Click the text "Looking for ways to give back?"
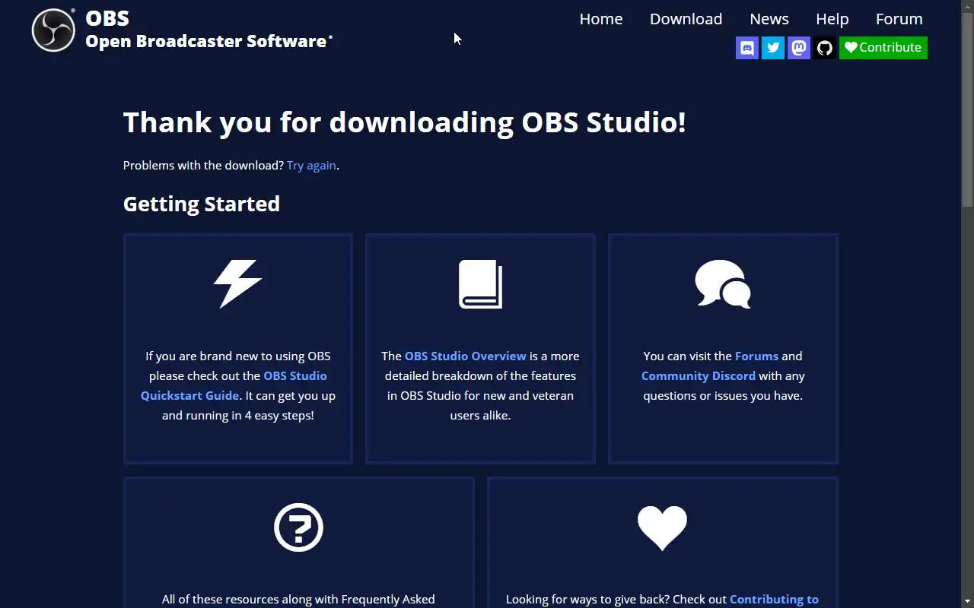Image resolution: width=974 pixels, height=608 pixels. 589,599
